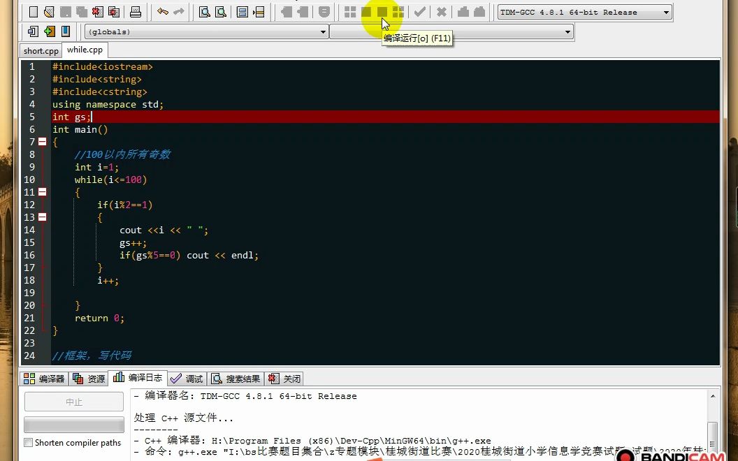Viewport: 738px width, 461px height.
Task: Open the 调试 bottom tab
Action: coord(187,379)
